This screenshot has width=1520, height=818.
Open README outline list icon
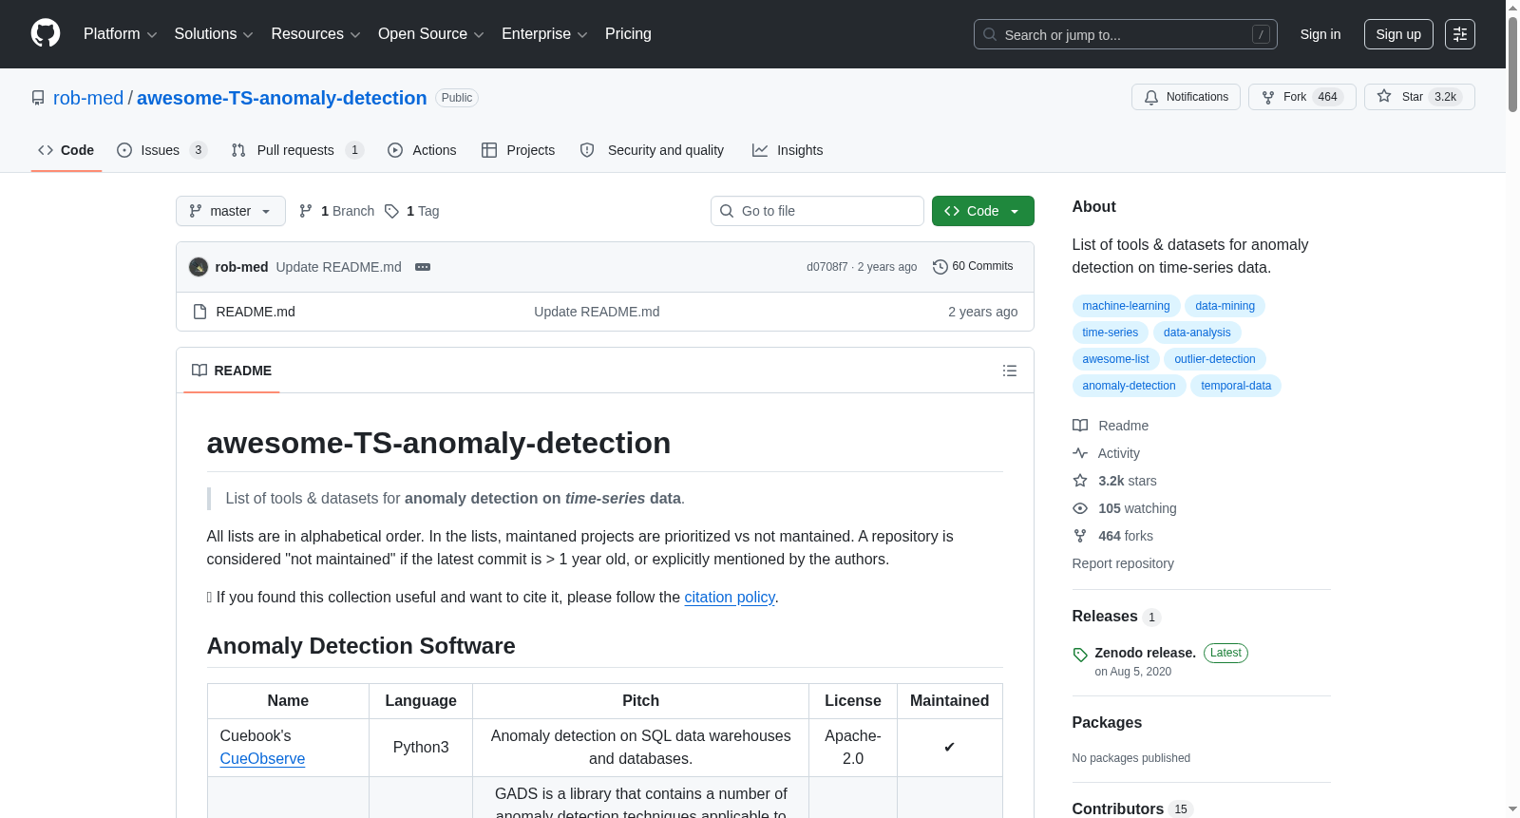[x=1010, y=371]
